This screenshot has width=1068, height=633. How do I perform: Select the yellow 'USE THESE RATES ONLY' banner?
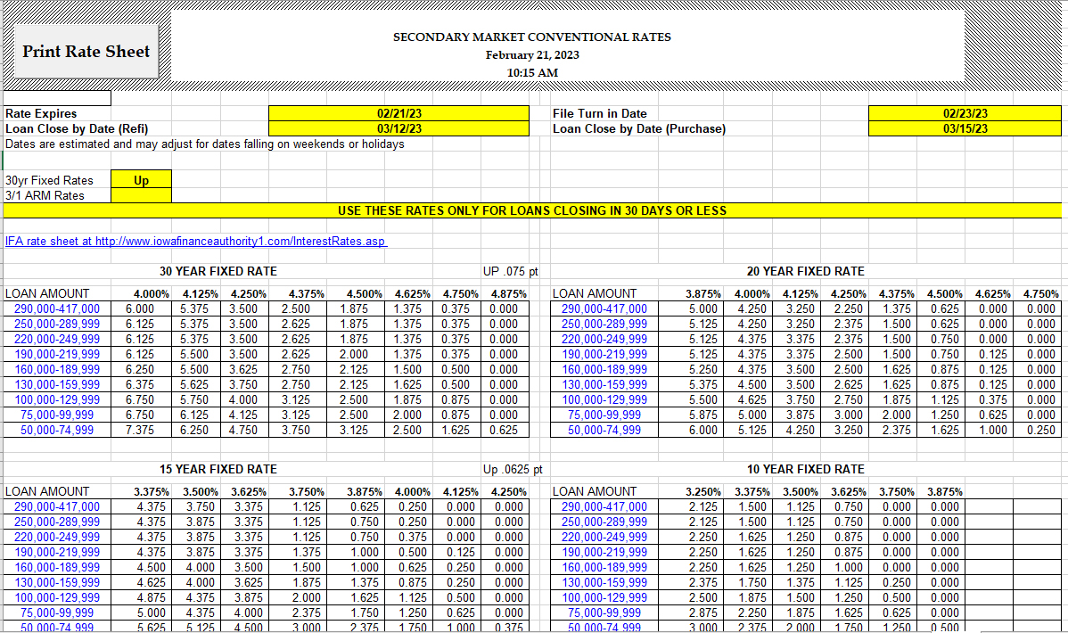[x=532, y=210]
